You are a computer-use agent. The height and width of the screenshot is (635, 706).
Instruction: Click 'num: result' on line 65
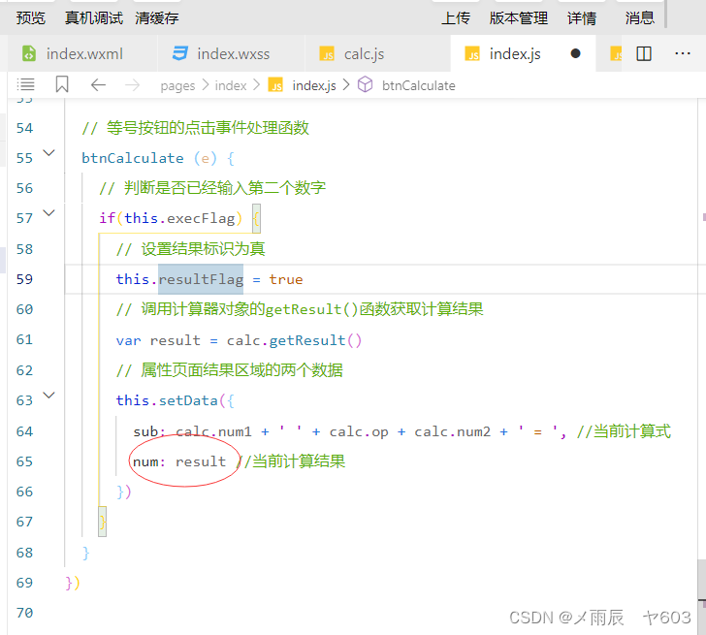pos(179,461)
